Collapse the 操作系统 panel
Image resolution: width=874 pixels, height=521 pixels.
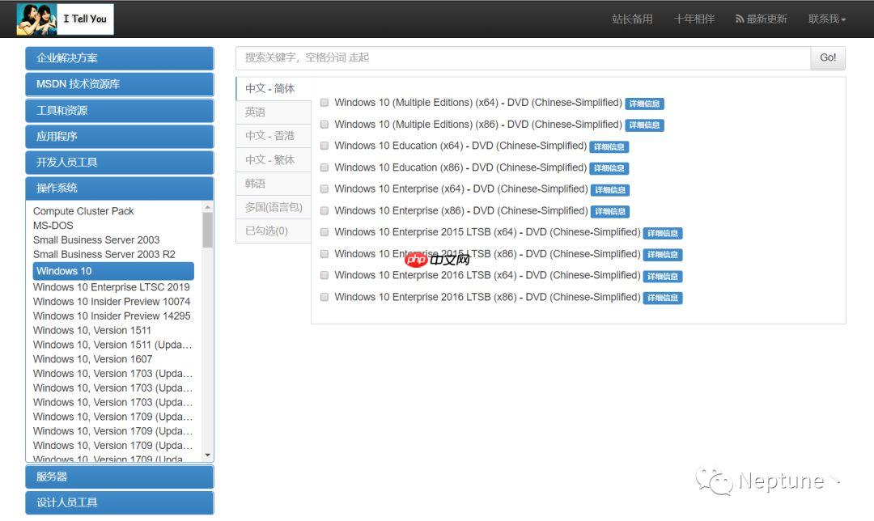click(119, 188)
